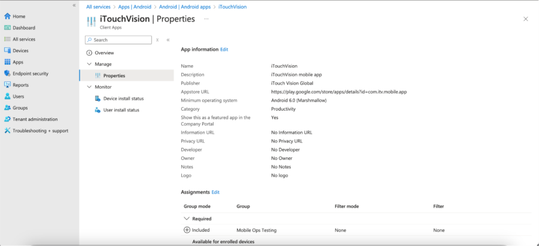Screen dimensions: 539x246
Task: Click the Overview info icon
Action: point(89,53)
